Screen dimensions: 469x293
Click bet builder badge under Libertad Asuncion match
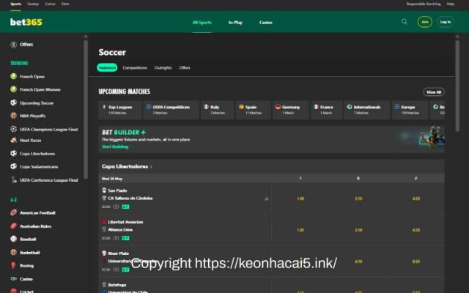[125, 238]
